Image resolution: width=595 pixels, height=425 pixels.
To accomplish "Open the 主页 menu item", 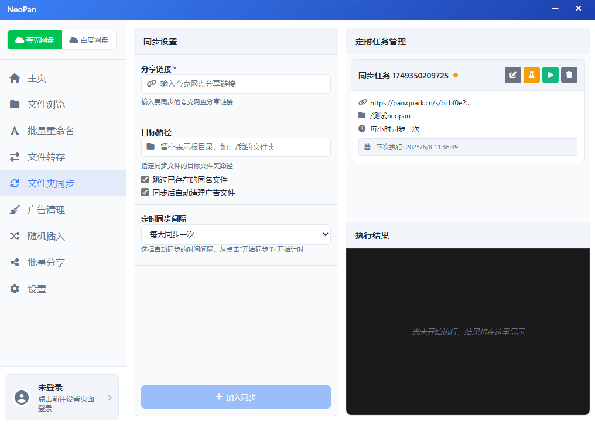I will (63, 78).
